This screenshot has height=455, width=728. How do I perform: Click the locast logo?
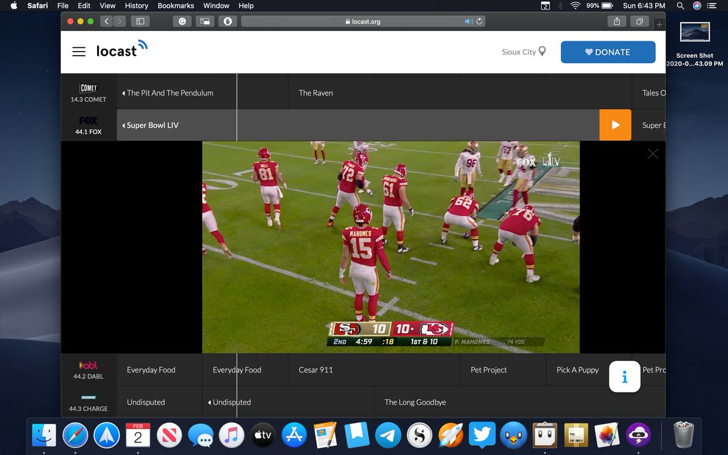click(121, 50)
